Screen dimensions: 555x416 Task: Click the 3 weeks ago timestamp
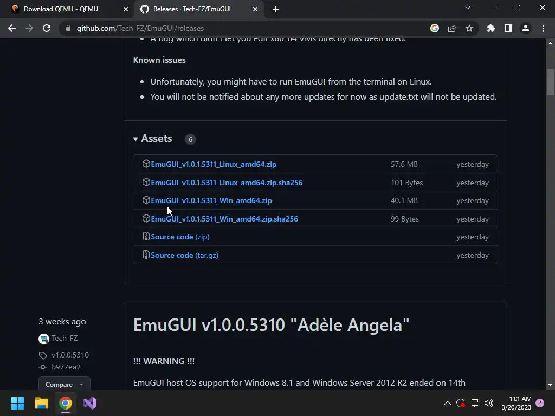(62, 322)
